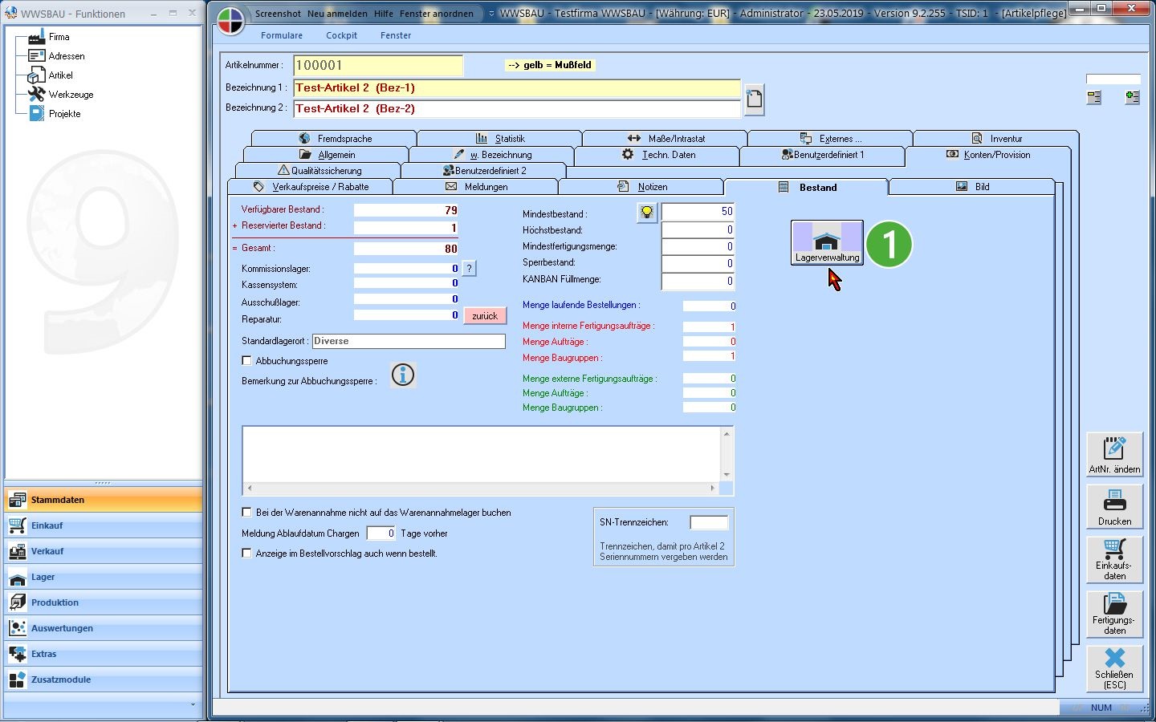1156x722 pixels.
Task: Click the pink zurück button
Action: (485, 316)
